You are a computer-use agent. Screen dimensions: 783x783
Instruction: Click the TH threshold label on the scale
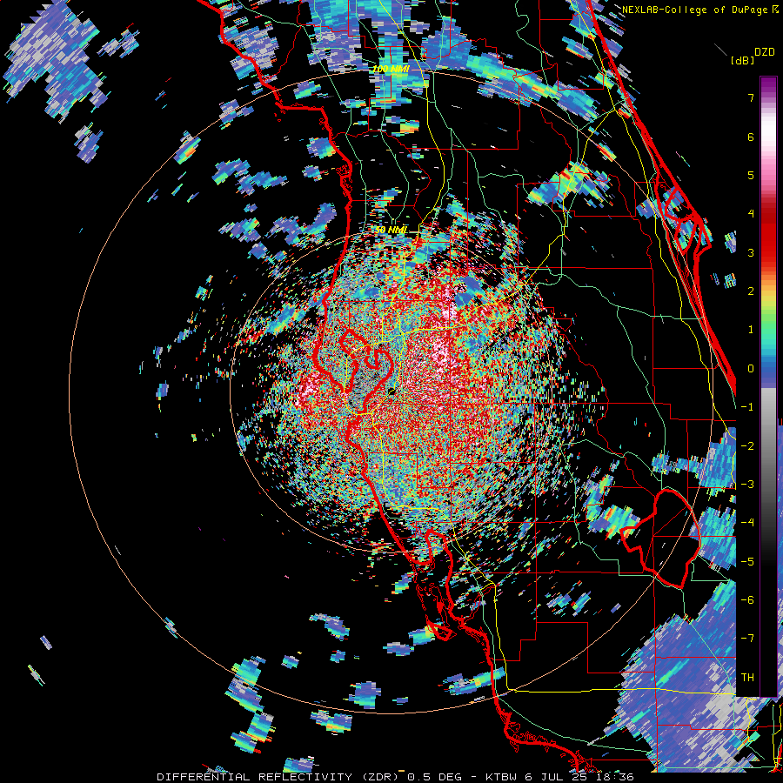pos(747,677)
